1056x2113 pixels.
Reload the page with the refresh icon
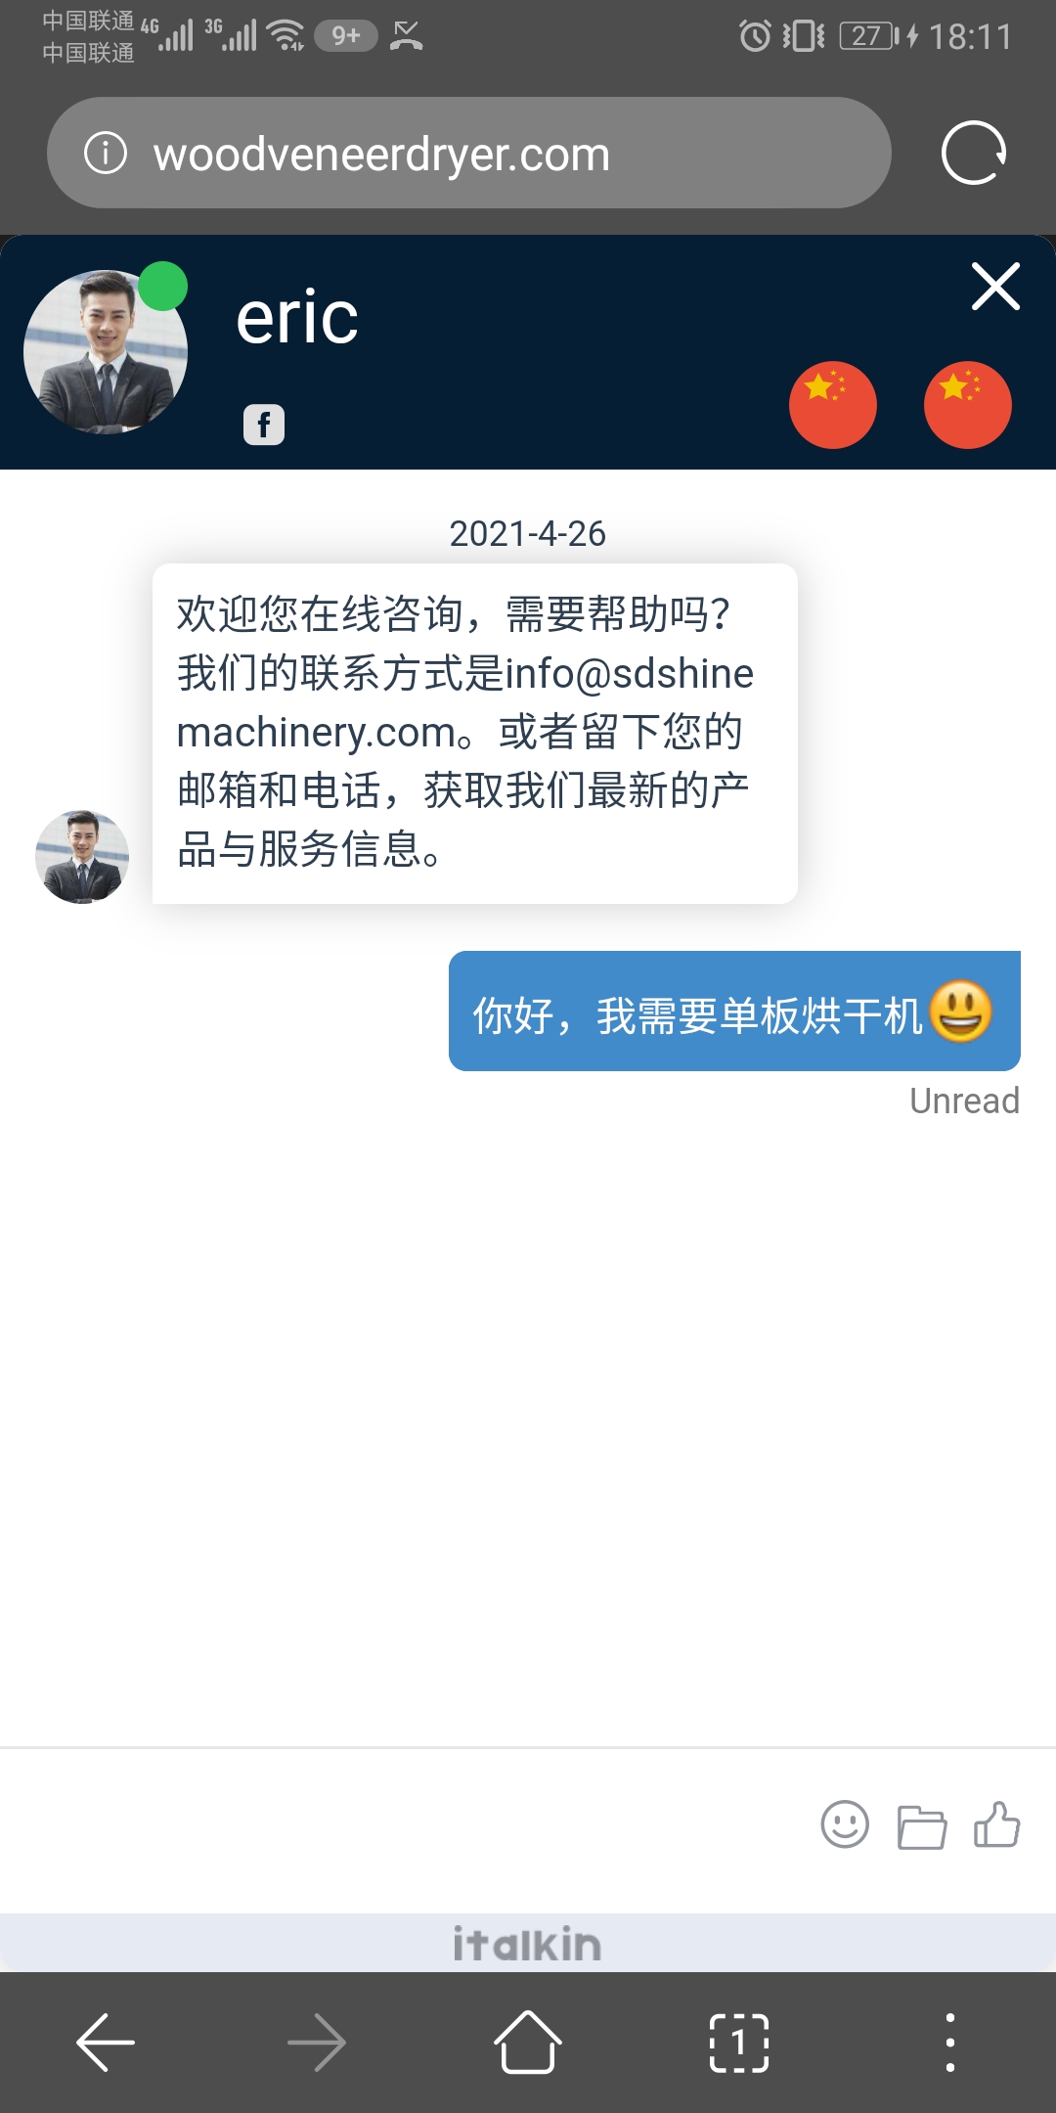coord(974,153)
